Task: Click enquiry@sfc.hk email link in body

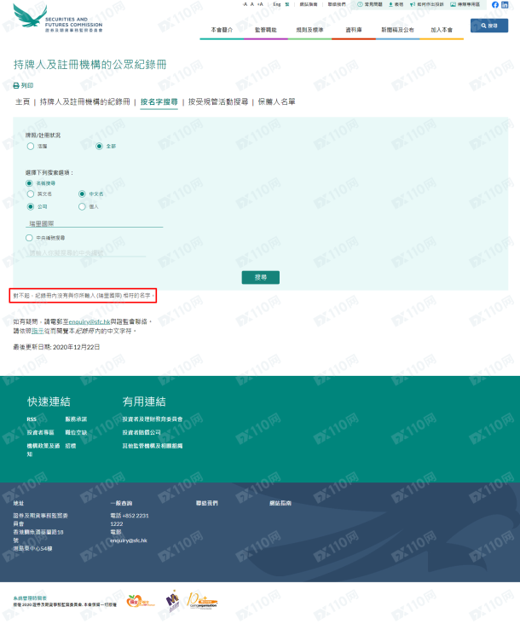Action: tap(90, 321)
